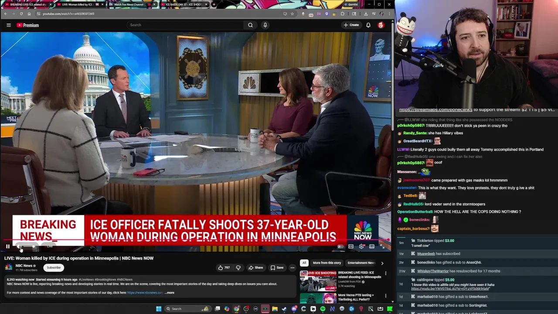Go to YouTube Premium home logo
The width and height of the screenshot is (558, 314).
pos(27,25)
